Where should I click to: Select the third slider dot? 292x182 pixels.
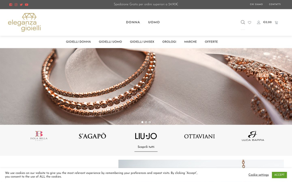point(150,122)
